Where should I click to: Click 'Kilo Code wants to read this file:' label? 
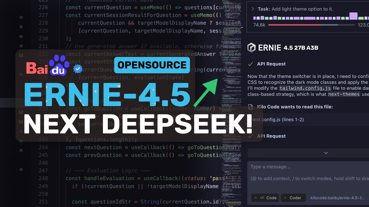pos(295,107)
